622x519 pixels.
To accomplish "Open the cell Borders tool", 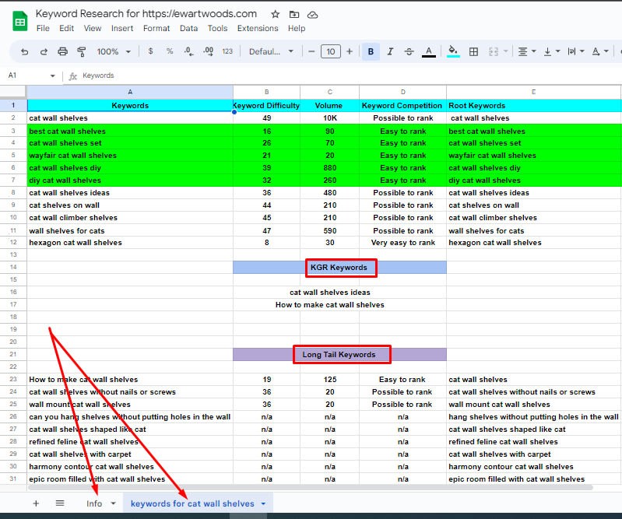I will coord(474,52).
